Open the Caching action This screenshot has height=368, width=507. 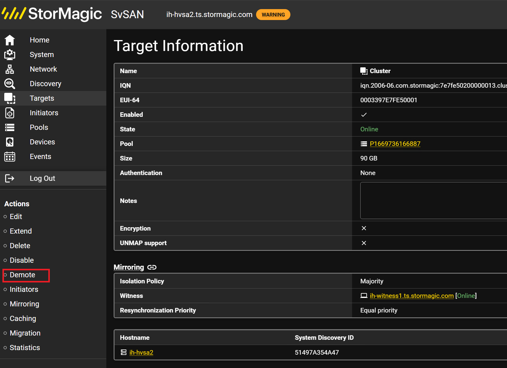(x=23, y=319)
